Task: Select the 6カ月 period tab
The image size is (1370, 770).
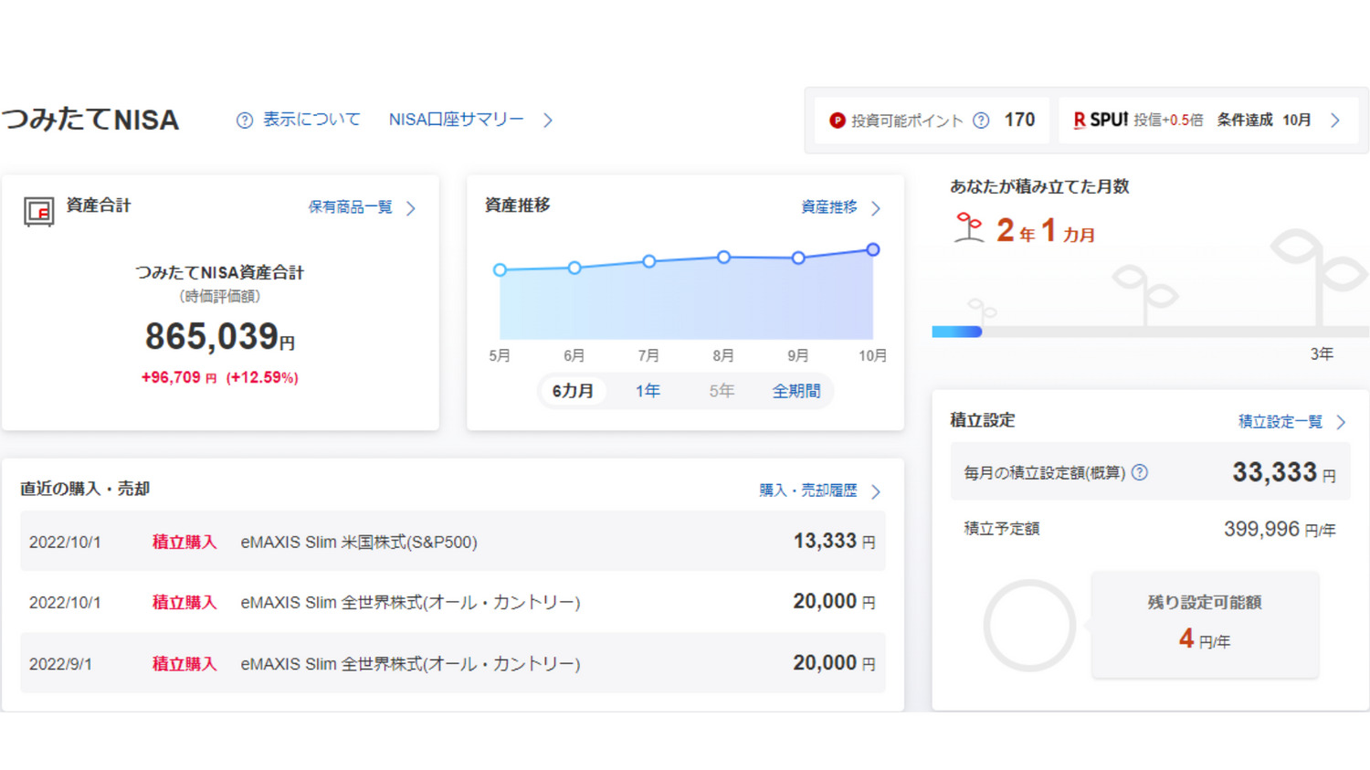Action: coord(573,391)
